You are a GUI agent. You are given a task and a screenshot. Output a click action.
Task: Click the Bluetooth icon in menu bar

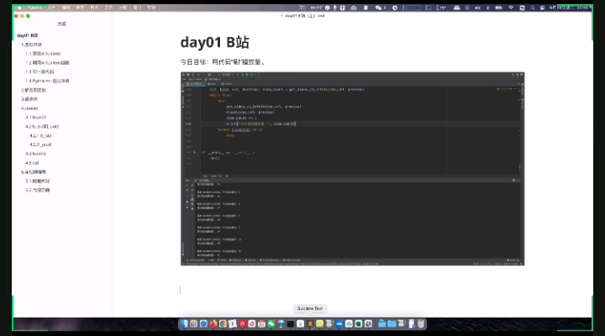pos(488,8)
